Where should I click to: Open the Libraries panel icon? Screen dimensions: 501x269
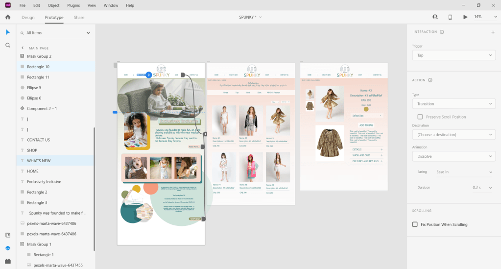pyautogui.click(x=8, y=235)
